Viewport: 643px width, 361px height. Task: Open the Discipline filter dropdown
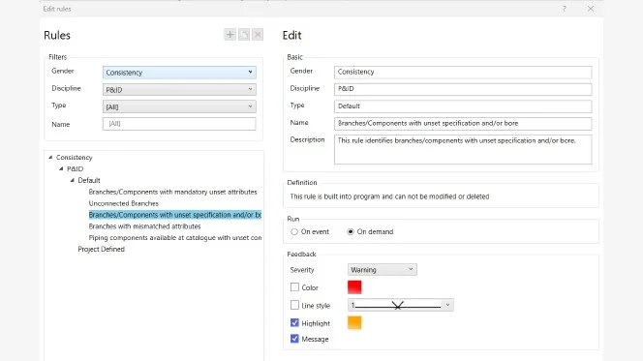179,90
